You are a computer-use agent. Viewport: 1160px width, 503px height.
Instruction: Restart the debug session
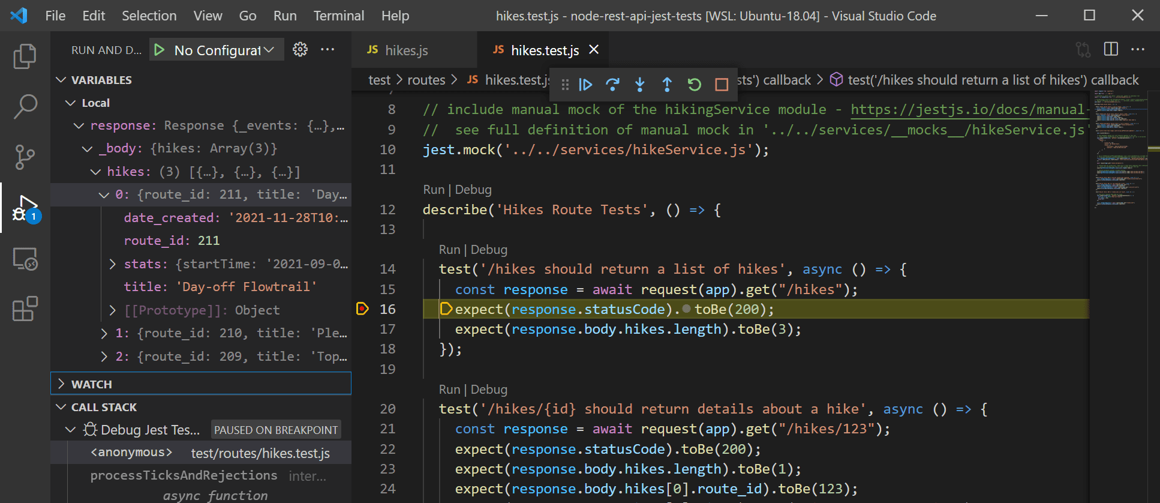[x=694, y=85]
